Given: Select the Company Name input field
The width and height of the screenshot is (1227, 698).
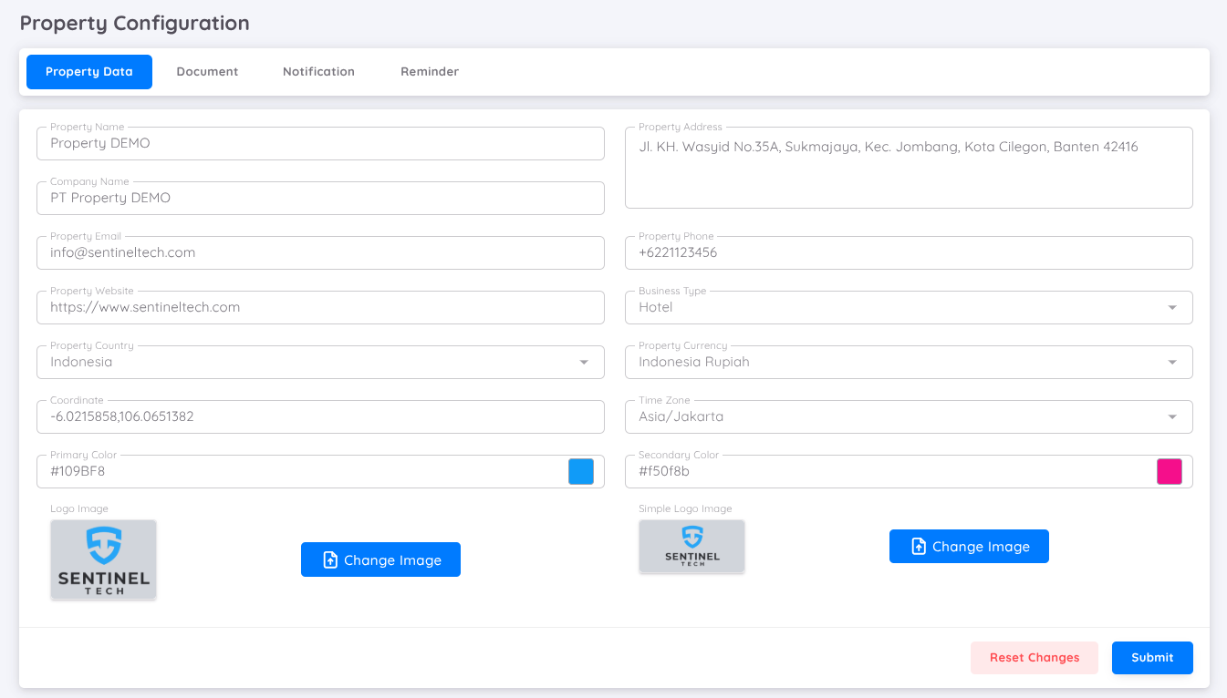Looking at the screenshot, I should (x=319, y=198).
